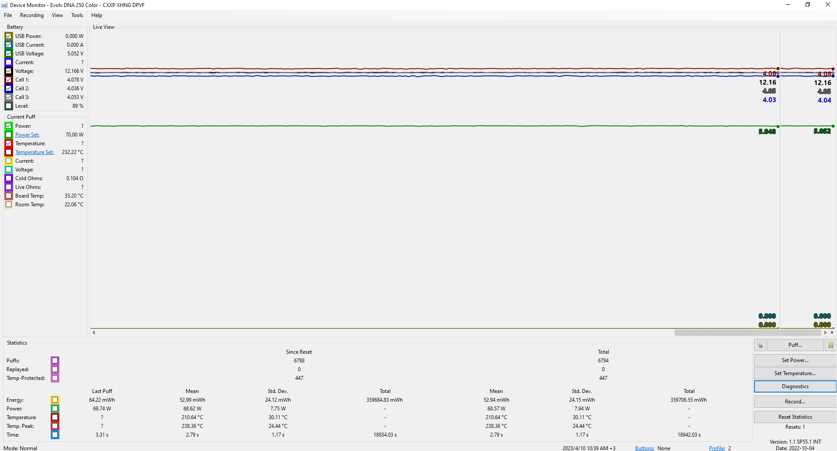Viewport: 837px width, 451px height.
Task: Open the Recording menu
Action: (x=32, y=15)
